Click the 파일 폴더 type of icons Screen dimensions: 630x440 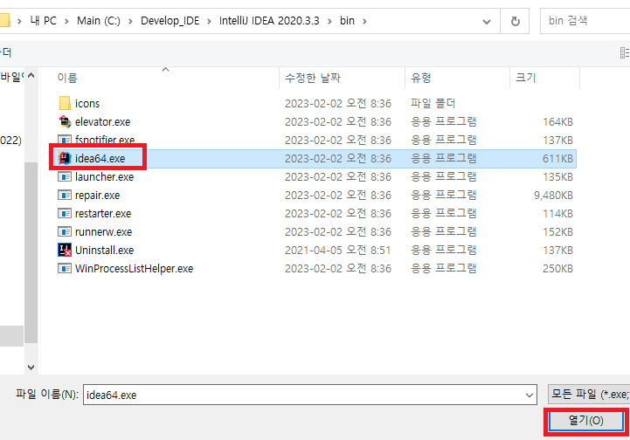[x=433, y=104]
